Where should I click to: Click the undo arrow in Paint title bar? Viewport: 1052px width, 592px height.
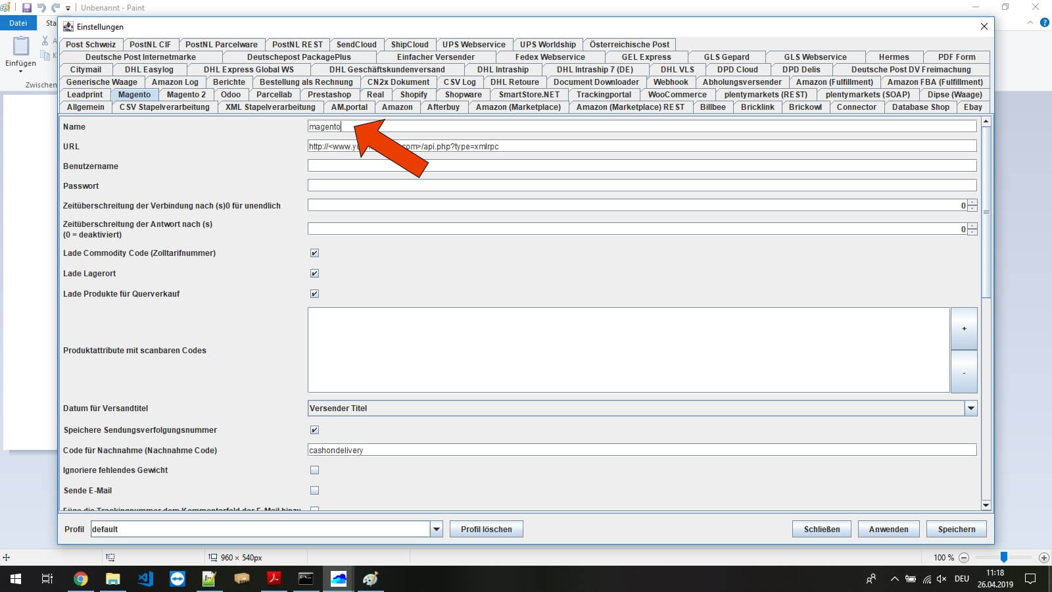coord(41,8)
